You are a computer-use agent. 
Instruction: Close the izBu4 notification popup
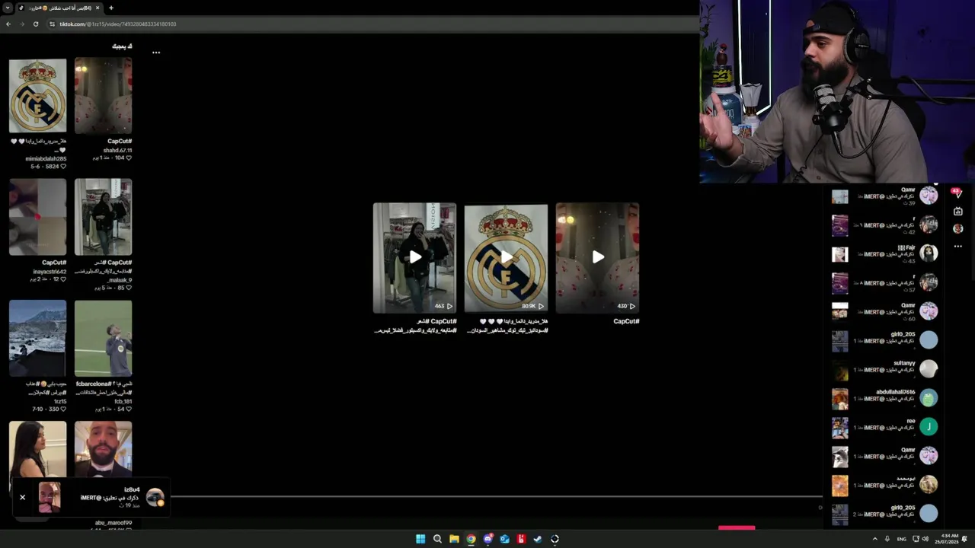point(22,497)
